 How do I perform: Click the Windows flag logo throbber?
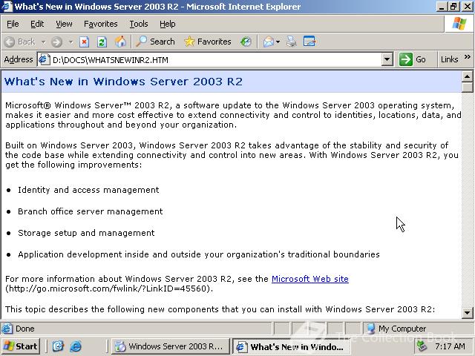coord(459,24)
